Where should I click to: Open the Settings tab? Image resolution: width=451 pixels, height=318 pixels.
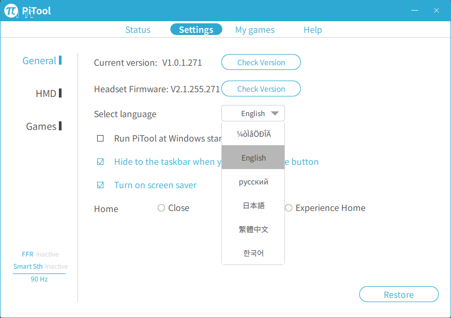(x=196, y=29)
